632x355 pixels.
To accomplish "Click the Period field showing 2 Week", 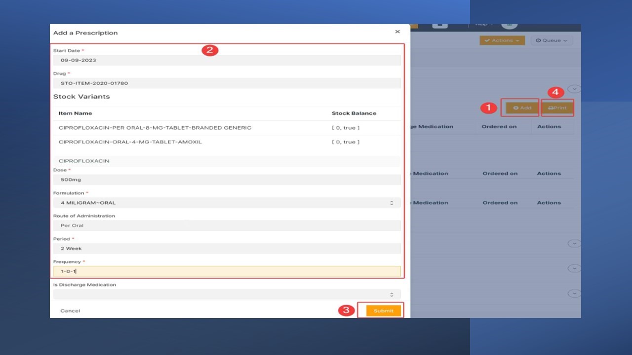I will click(227, 248).
